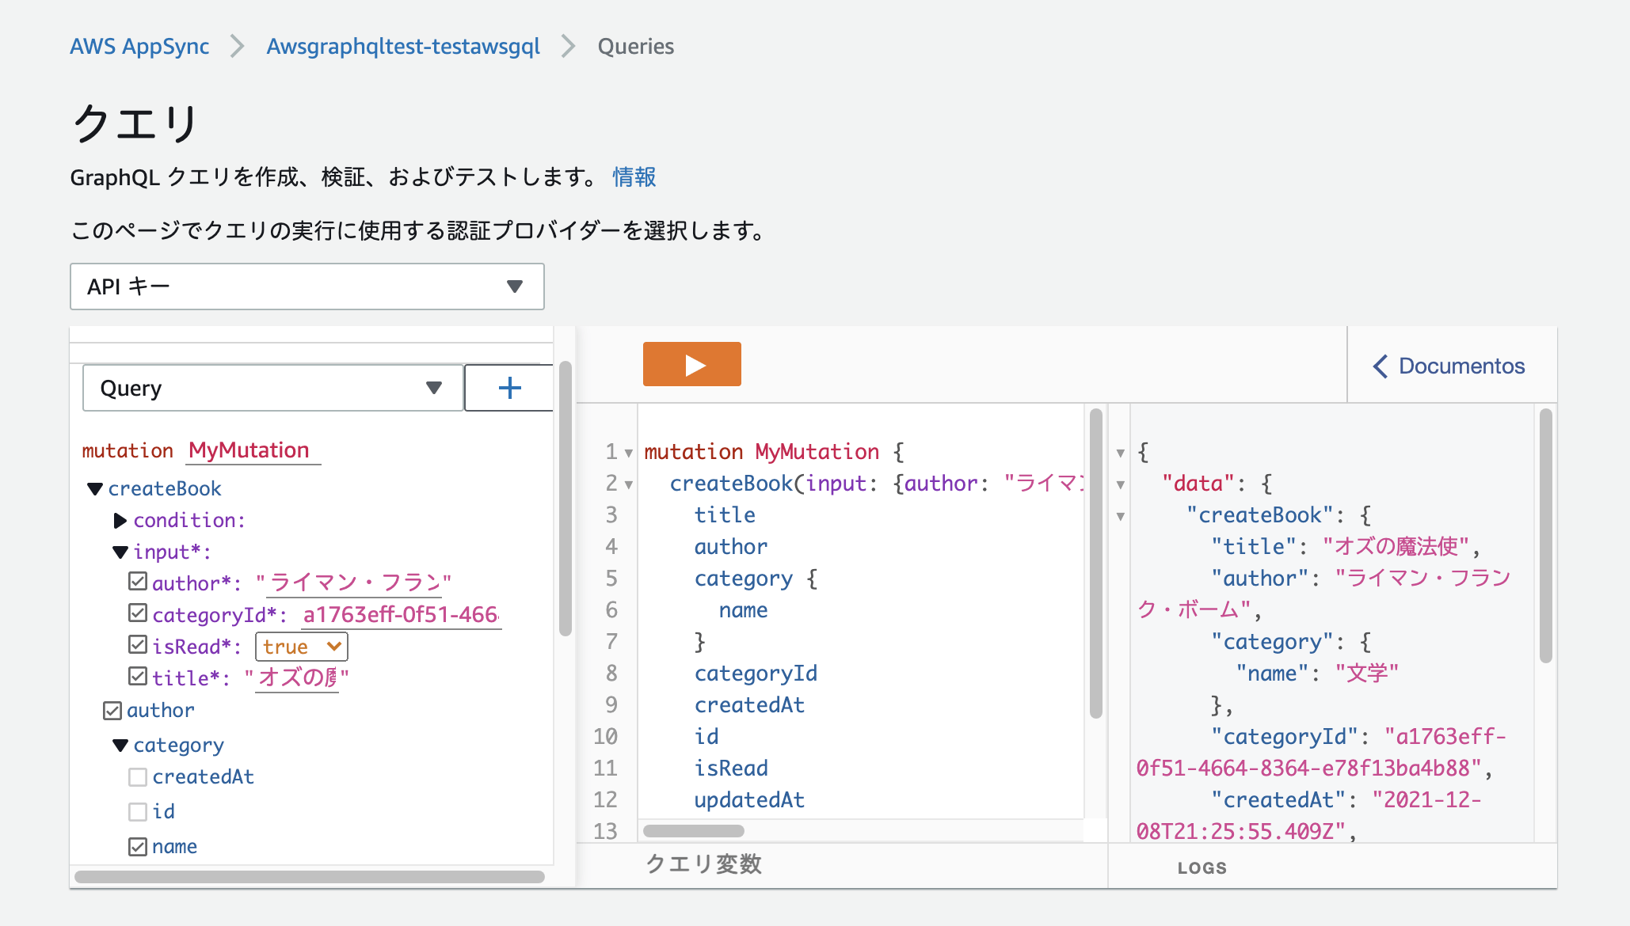Open the Query operation type dropdown
The width and height of the screenshot is (1630, 926).
(272, 388)
